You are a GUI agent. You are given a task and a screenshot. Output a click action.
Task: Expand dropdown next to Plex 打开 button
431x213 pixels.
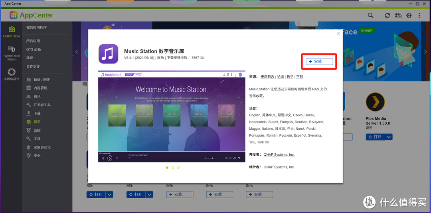(389, 137)
